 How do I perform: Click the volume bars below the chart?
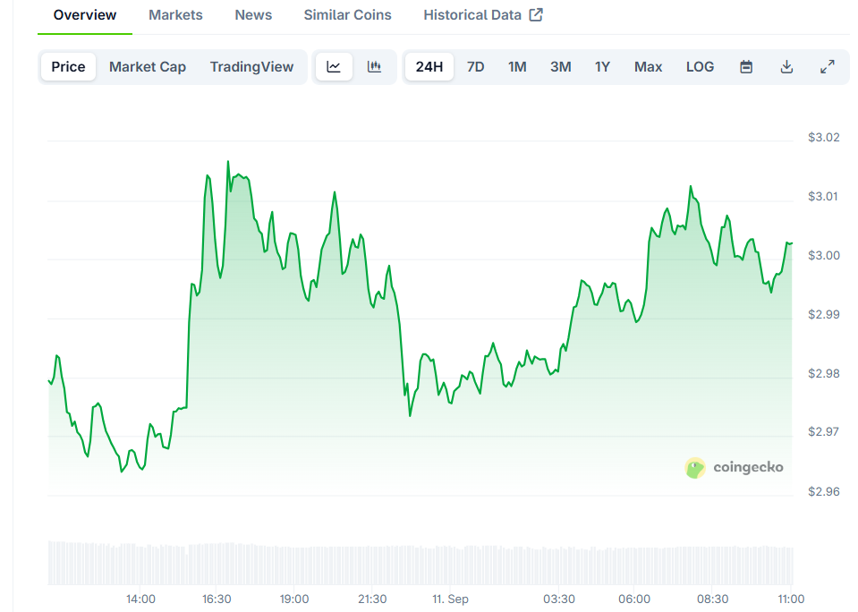point(421,563)
